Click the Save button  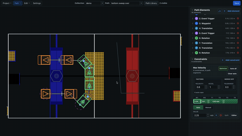237,3
